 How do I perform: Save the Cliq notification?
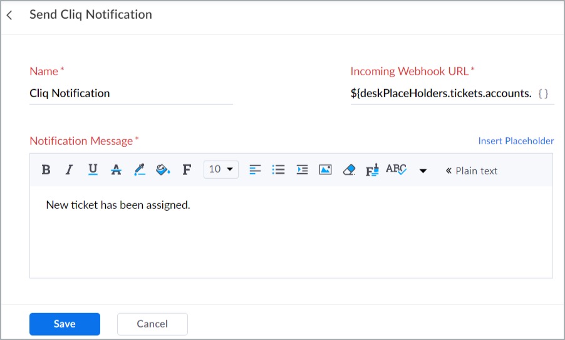65,324
